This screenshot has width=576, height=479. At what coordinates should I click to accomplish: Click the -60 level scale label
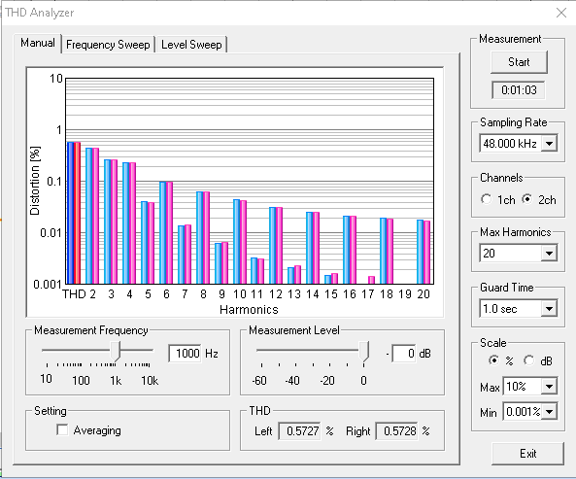259,380
